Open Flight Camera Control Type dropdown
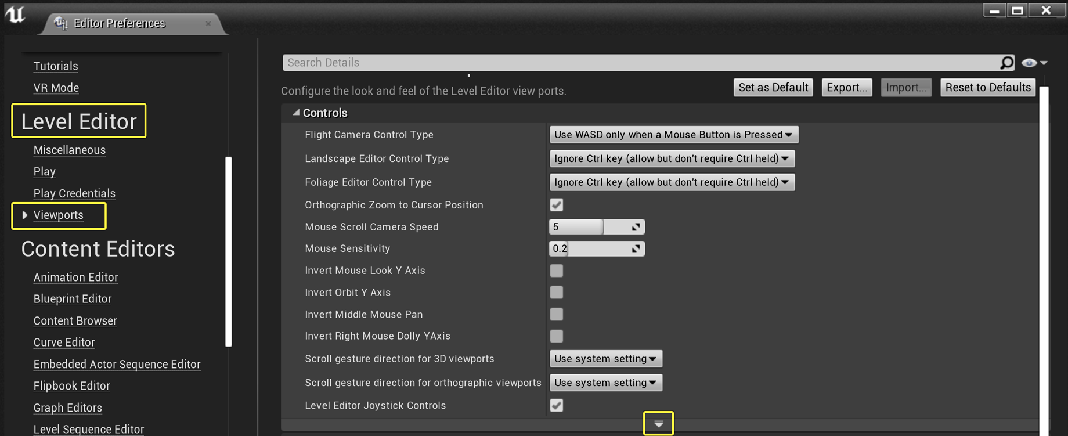This screenshot has width=1068, height=436. (673, 135)
